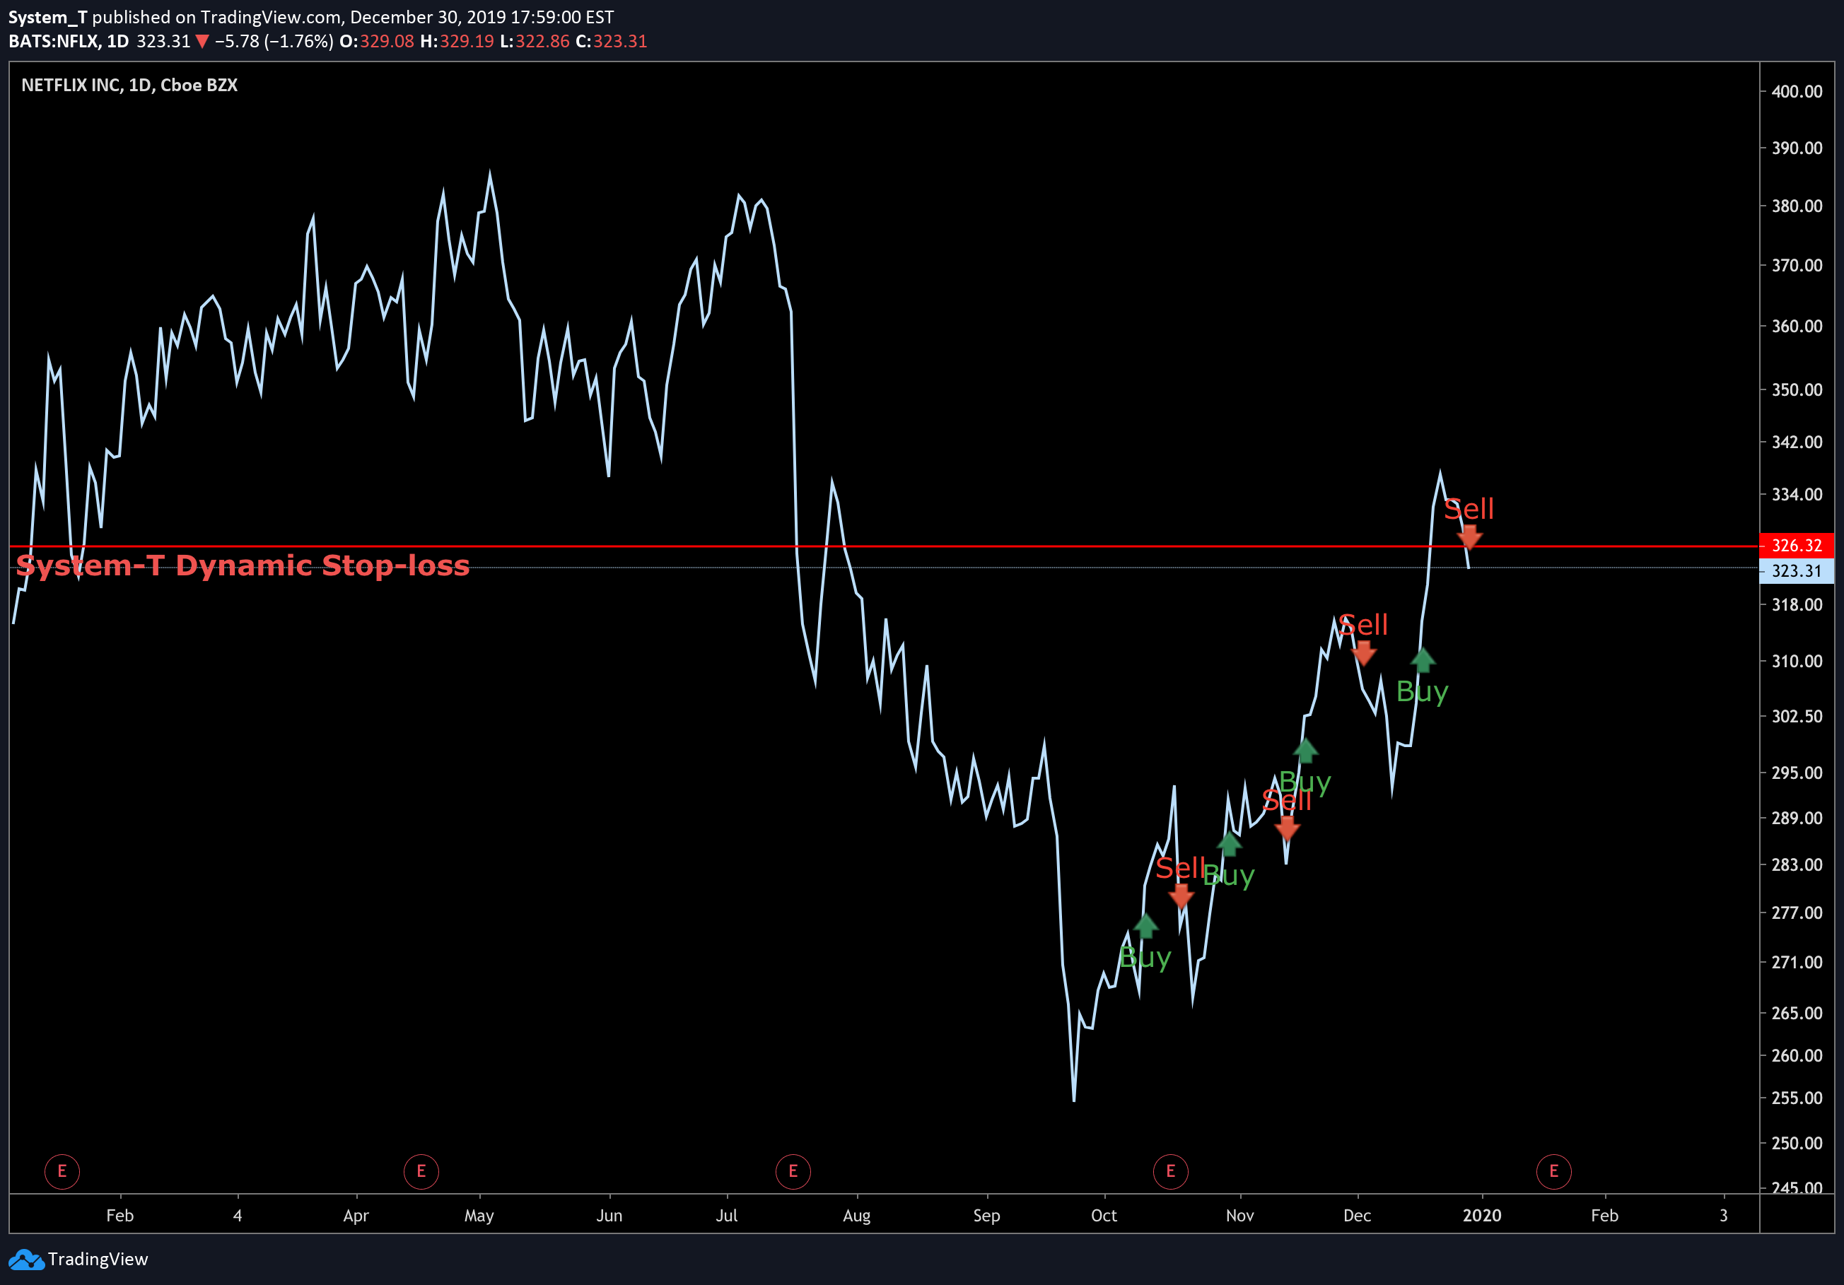
Task: Click the red Sell arrow near 289 in November
Action: (x=1287, y=828)
